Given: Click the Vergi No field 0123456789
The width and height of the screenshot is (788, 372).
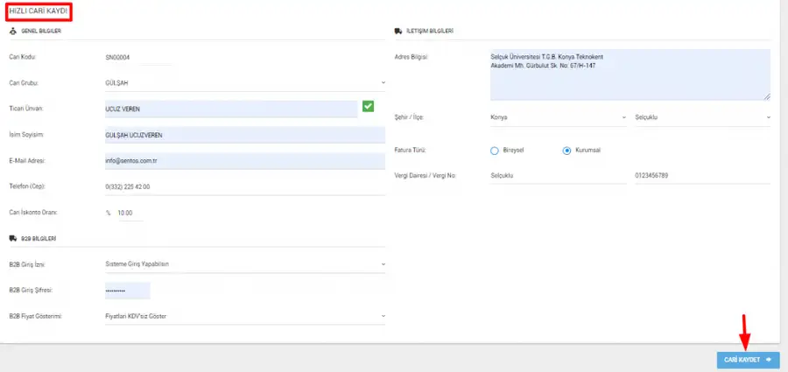Looking at the screenshot, I should 702,175.
